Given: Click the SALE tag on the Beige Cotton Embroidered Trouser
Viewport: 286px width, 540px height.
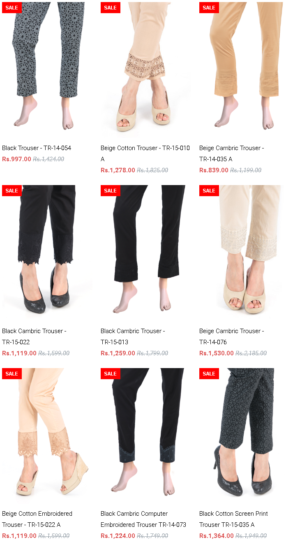Looking at the screenshot, I should [x=12, y=374].
